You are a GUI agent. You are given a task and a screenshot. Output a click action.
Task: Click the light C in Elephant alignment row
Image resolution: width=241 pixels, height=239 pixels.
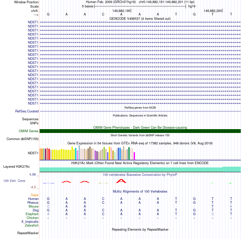[x=213, y=214]
